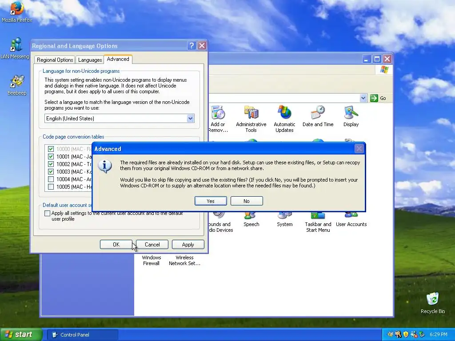
Task: Click No in the Advanced dialog
Action: [x=247, y=201]
